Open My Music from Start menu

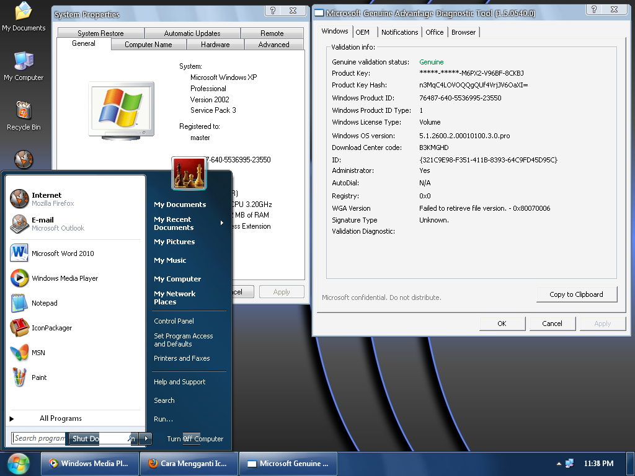point(170,260)
